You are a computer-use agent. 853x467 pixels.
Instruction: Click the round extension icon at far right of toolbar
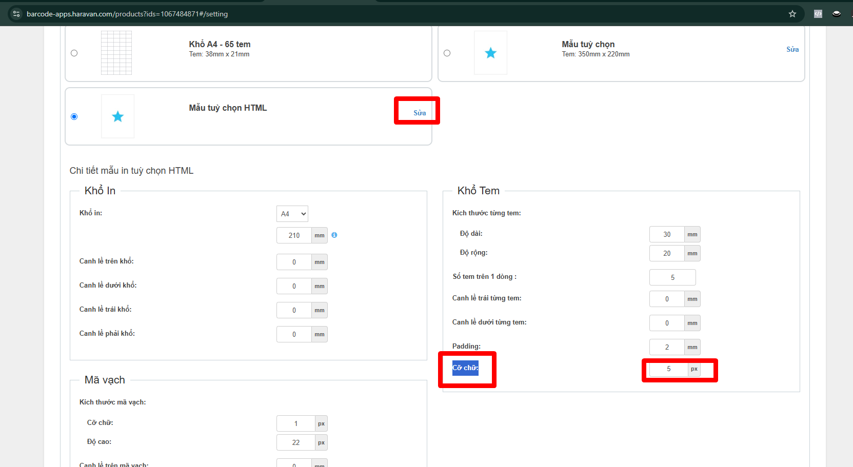tap(837, 14)
